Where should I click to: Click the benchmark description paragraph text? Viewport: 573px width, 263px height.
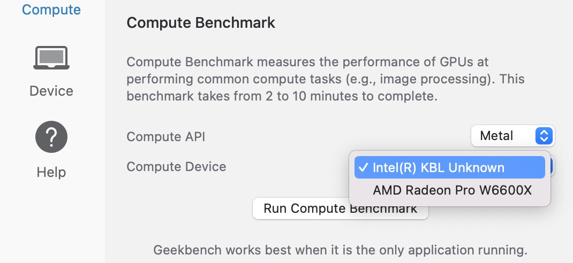click(326, 79)
